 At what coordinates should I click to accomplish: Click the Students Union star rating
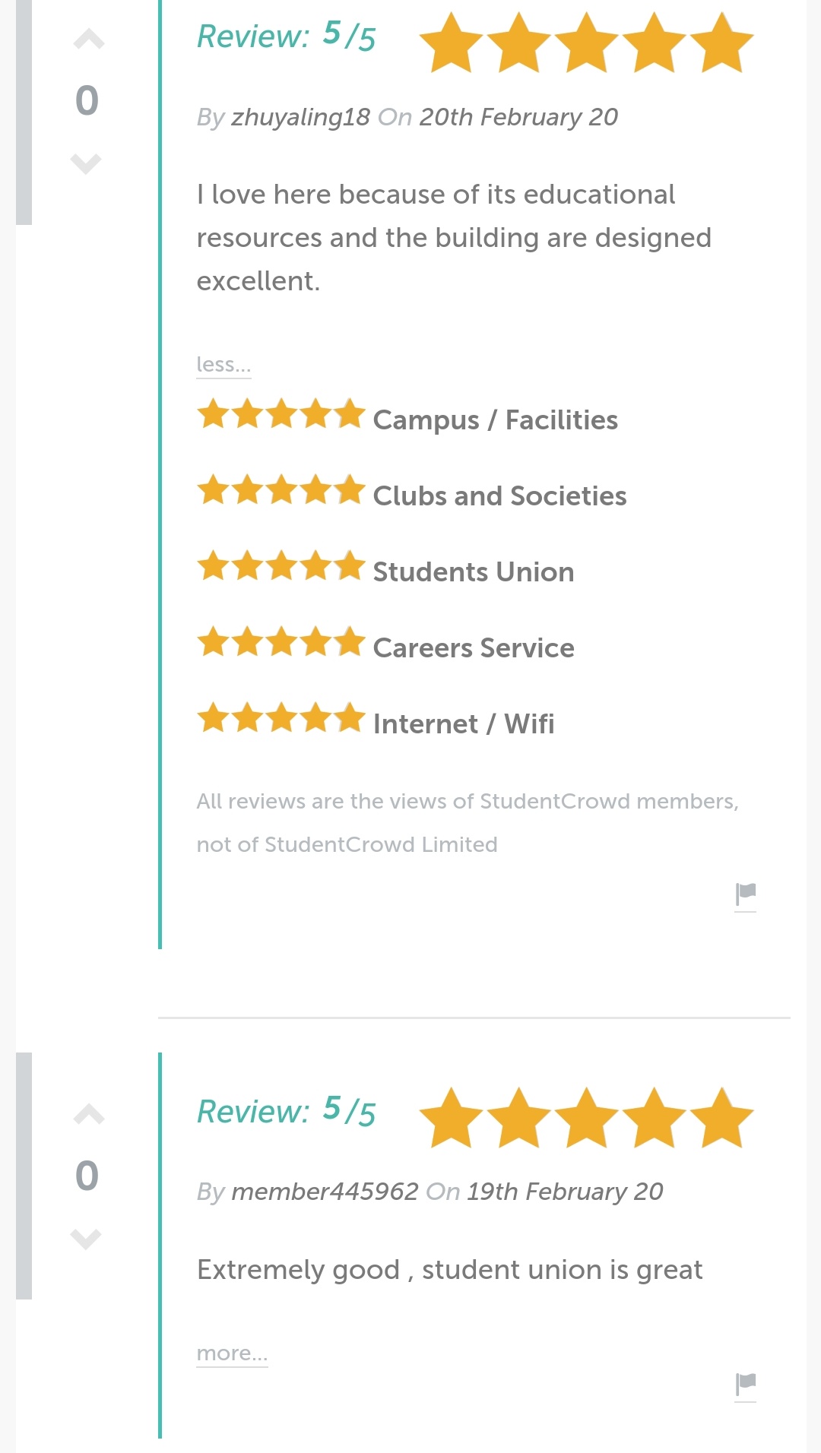281,567
